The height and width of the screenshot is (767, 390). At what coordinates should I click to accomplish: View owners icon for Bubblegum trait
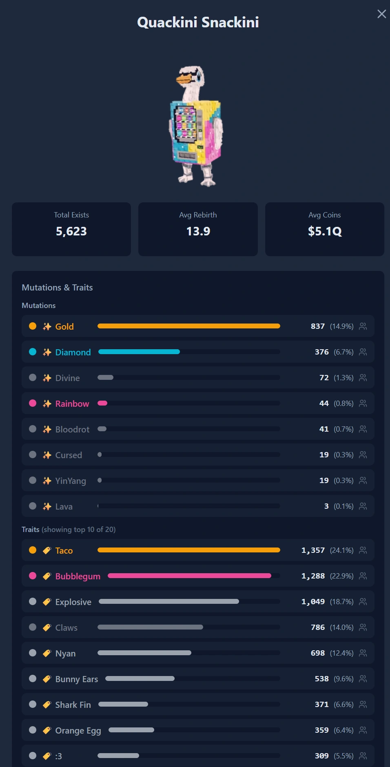[x=363, y=576]
